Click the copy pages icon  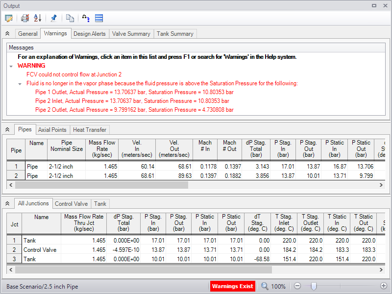(70, 18)
